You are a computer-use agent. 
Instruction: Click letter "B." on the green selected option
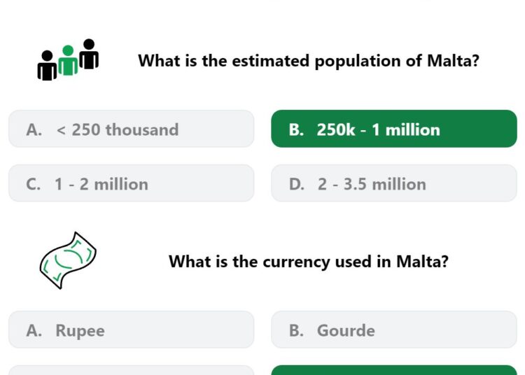(297, 130)
